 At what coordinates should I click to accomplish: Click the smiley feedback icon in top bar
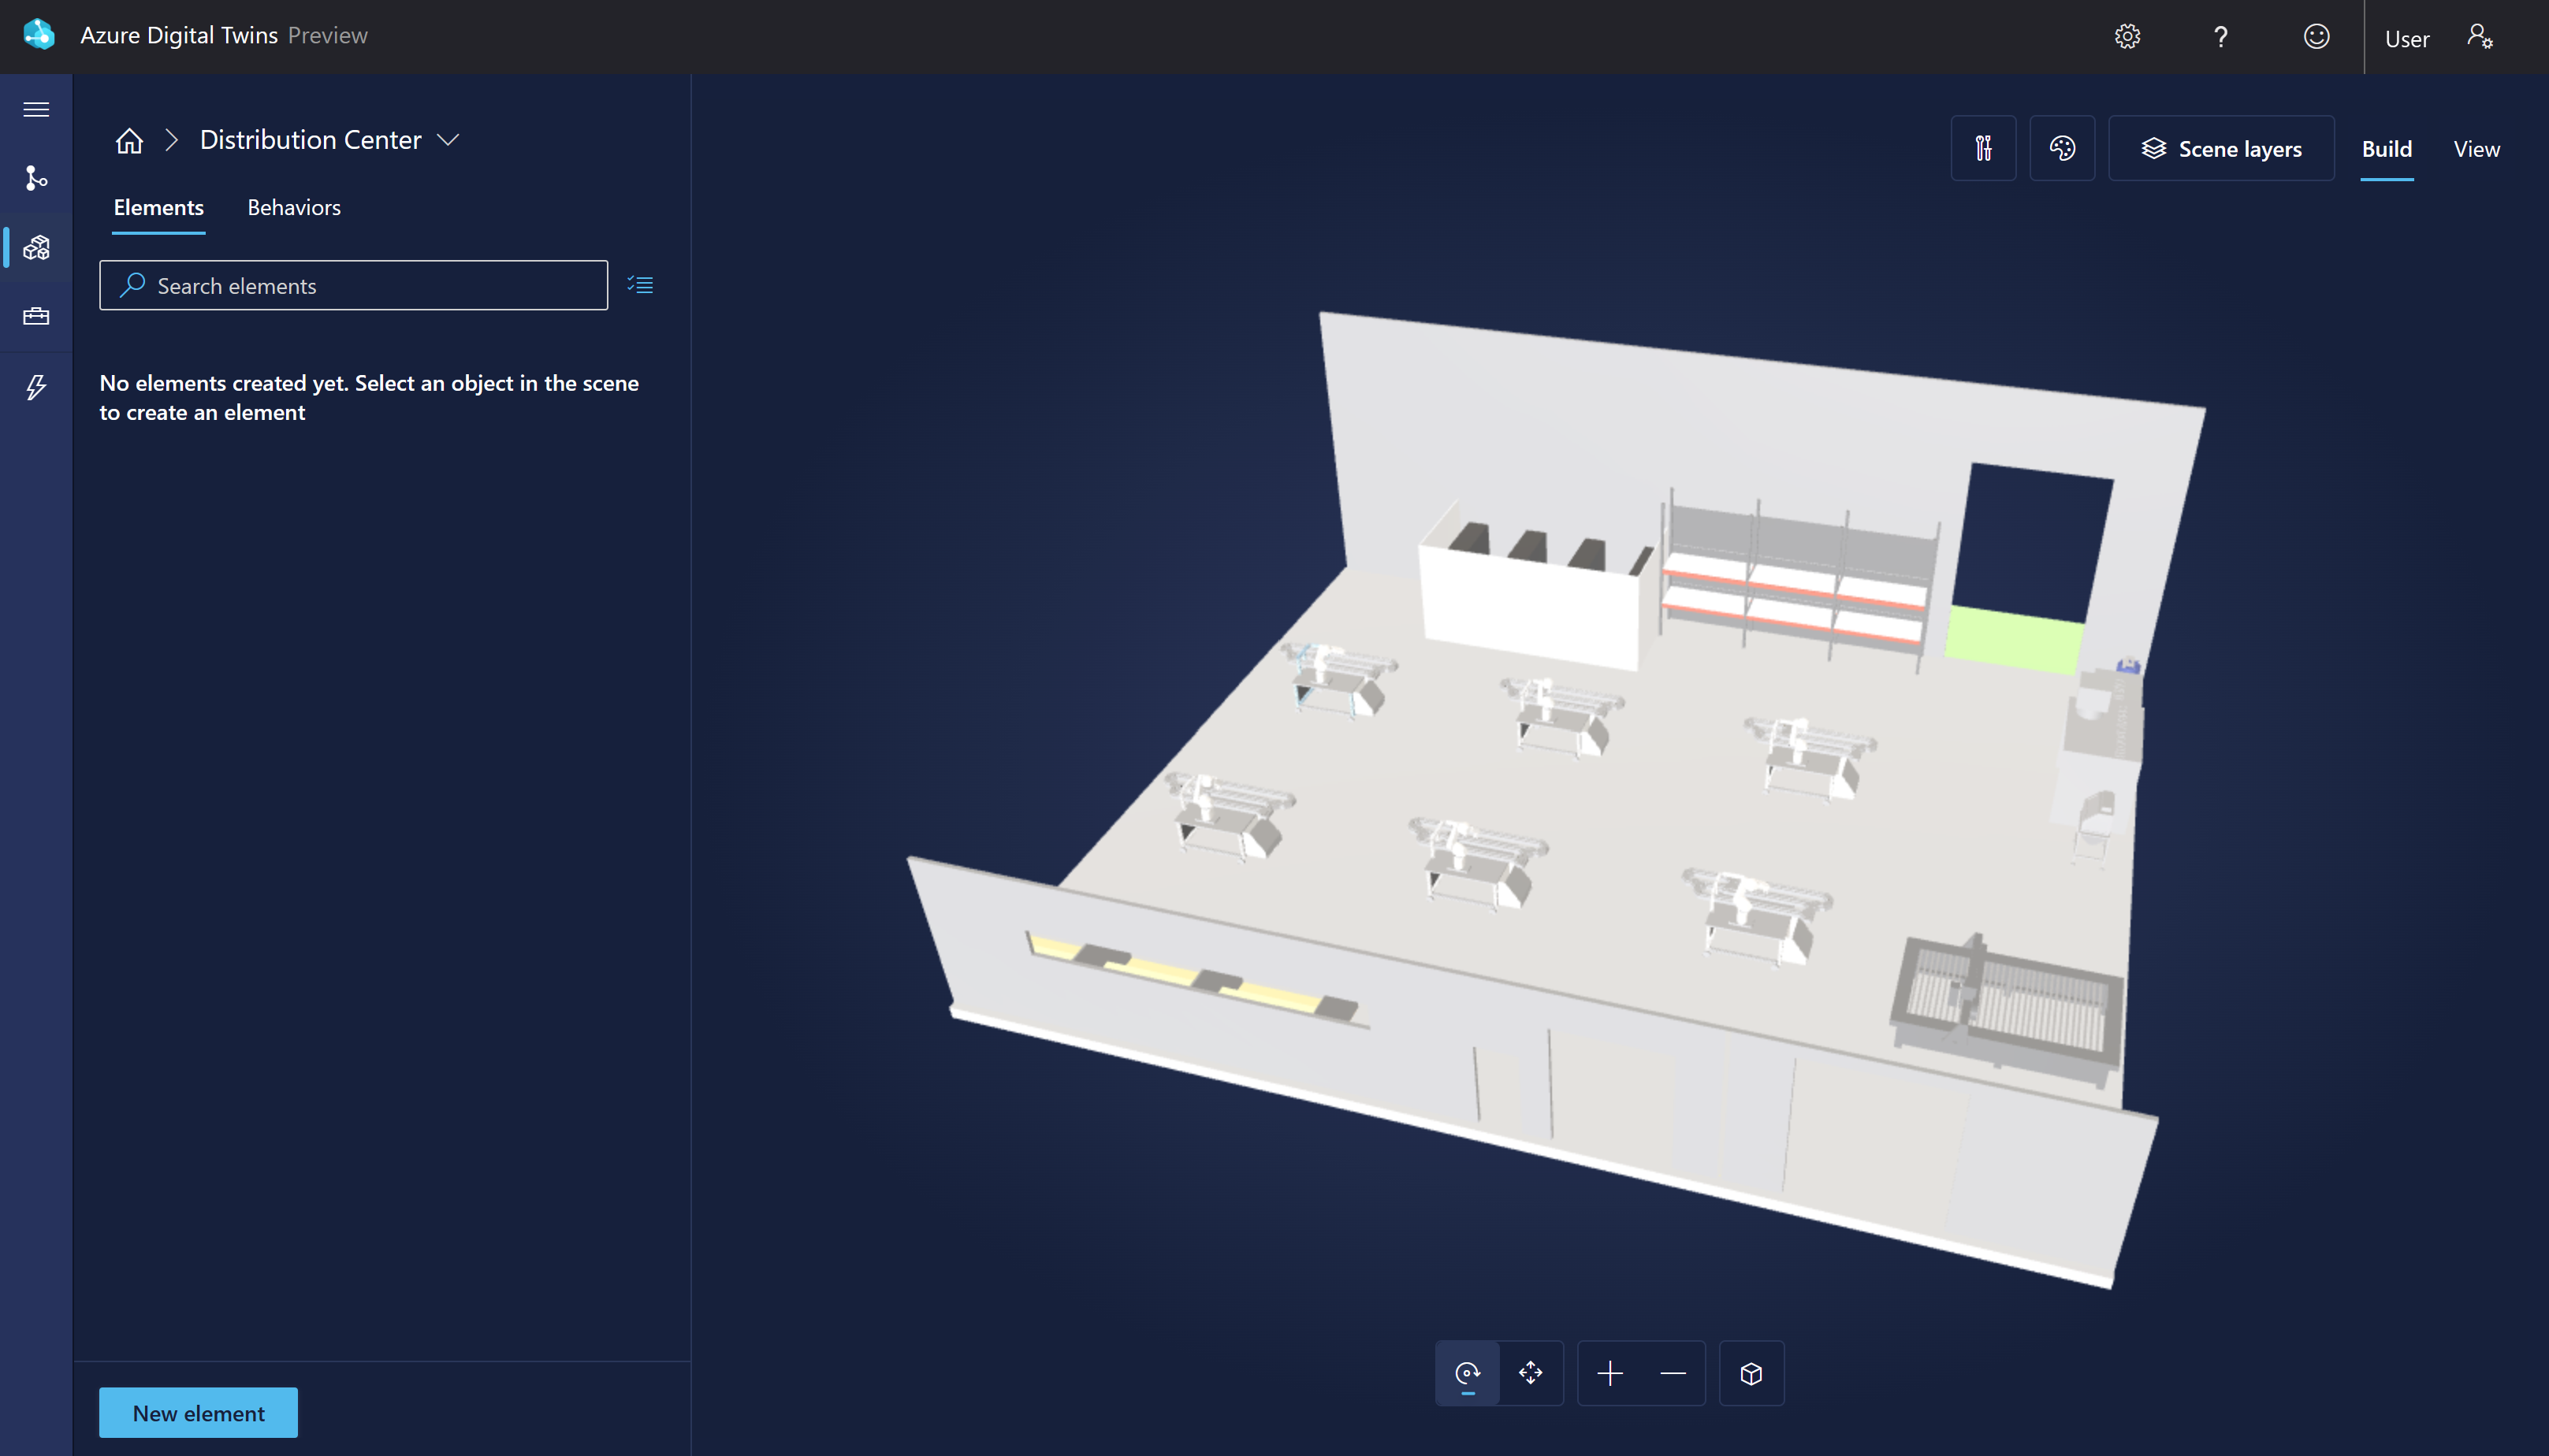tap(2315, 36)
